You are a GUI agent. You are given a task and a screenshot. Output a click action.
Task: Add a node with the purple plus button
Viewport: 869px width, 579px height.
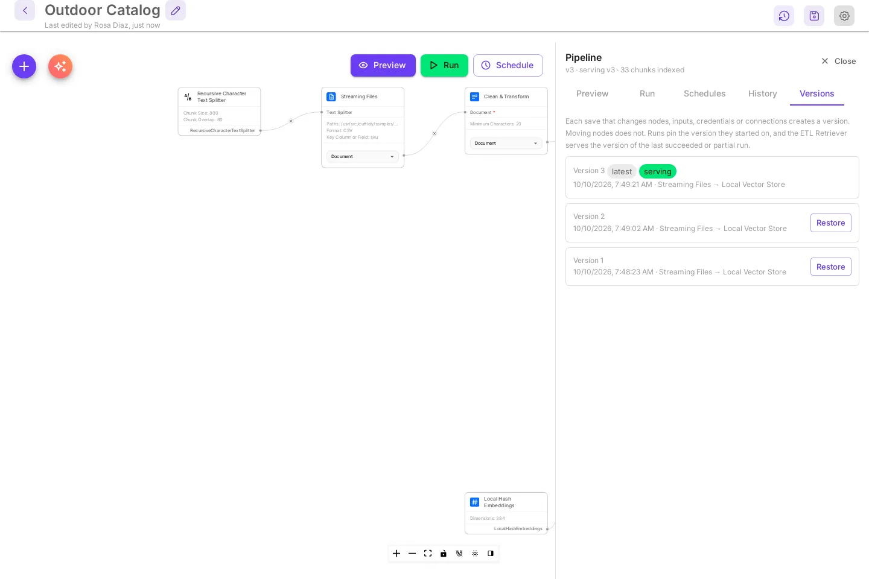pos(24,66)
